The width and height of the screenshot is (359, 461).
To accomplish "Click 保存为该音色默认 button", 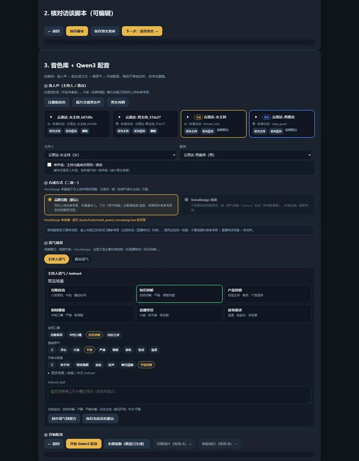I will pos(100,419).
